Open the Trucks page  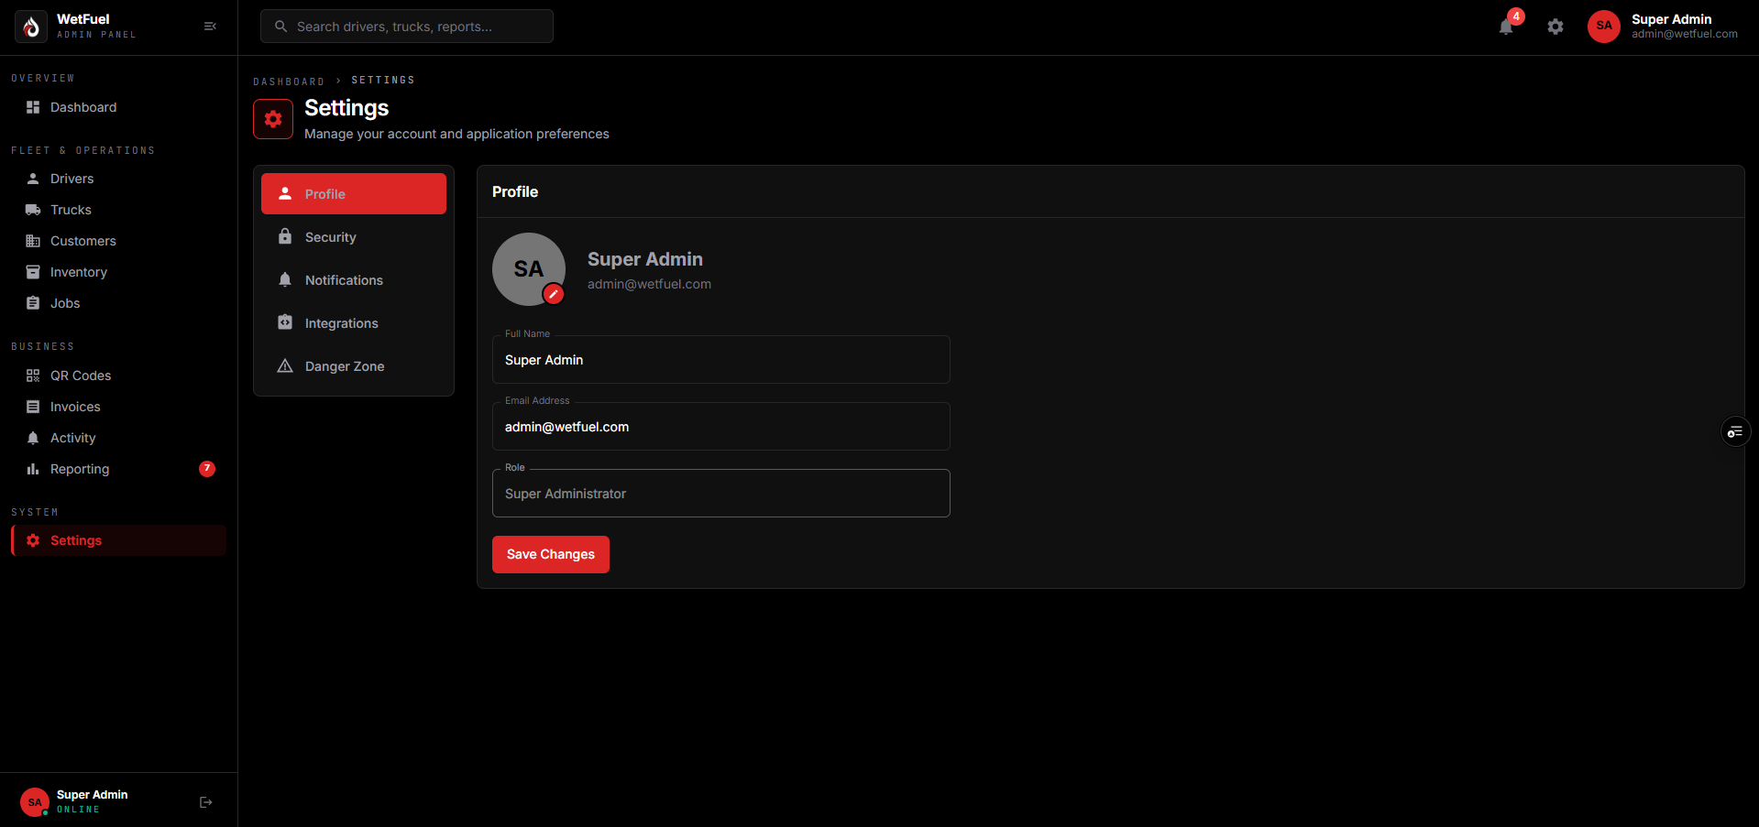(x=118, y=210)
